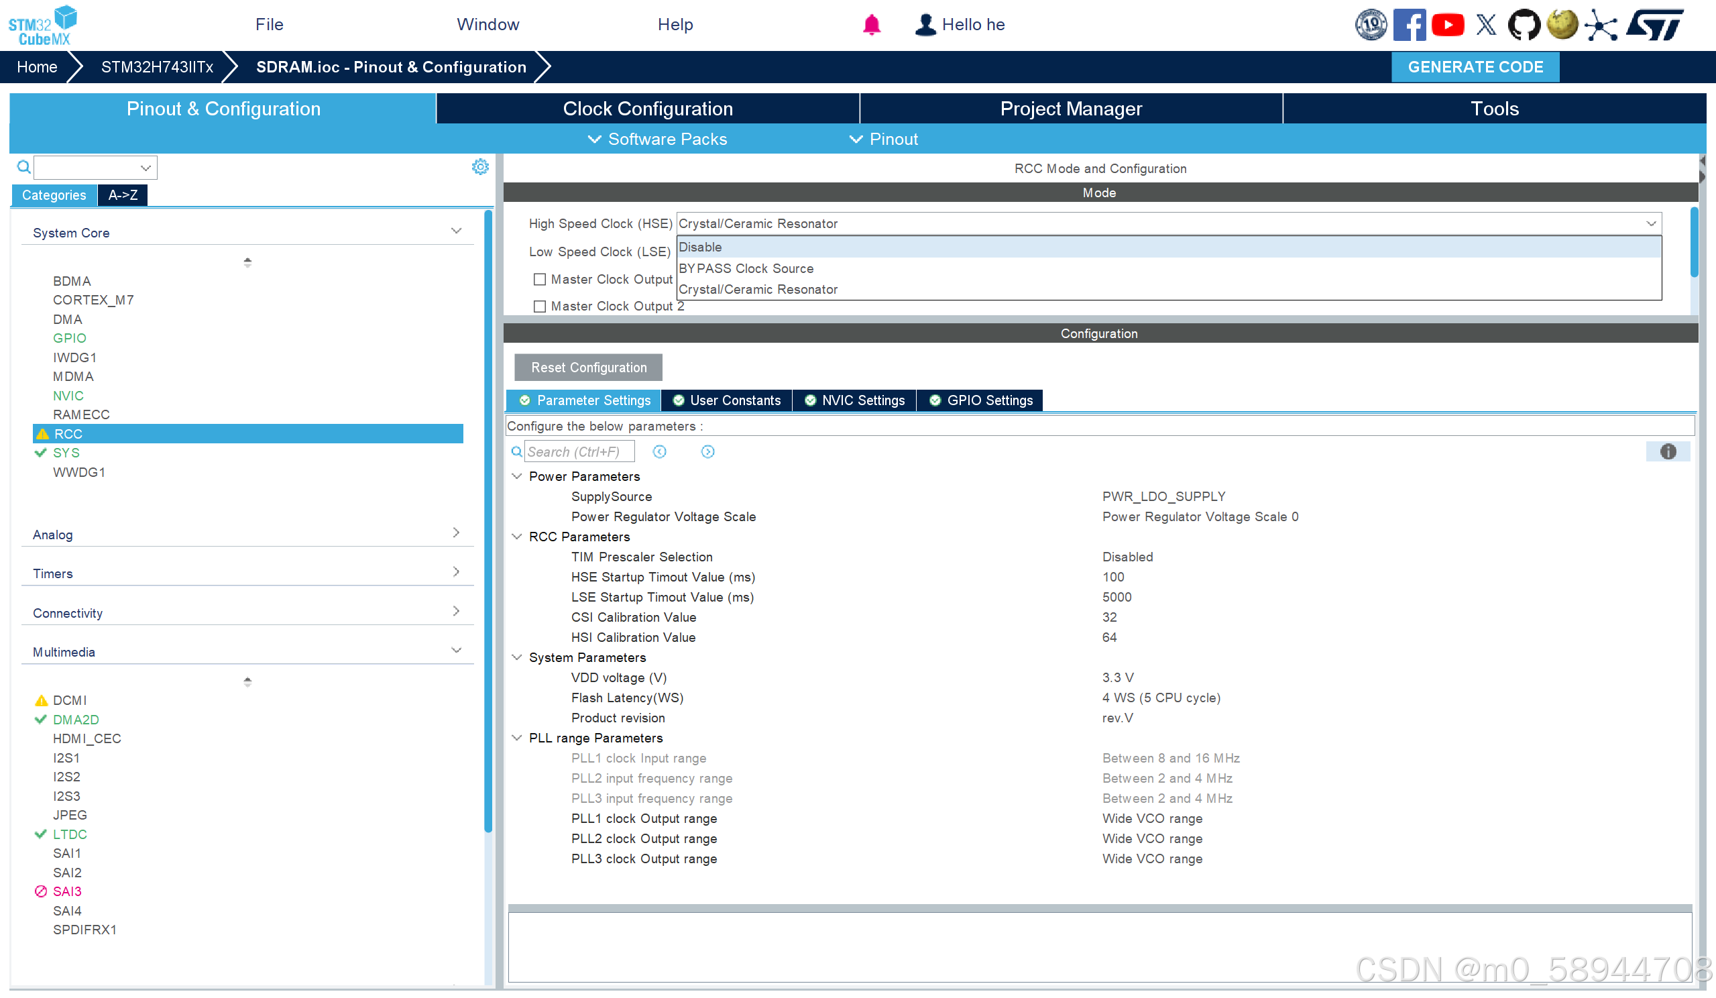Select BYPASS Clock Source option
The image size is (1716, 998).
(746, 268)
